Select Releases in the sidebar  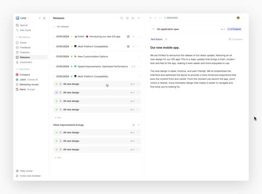31,57
